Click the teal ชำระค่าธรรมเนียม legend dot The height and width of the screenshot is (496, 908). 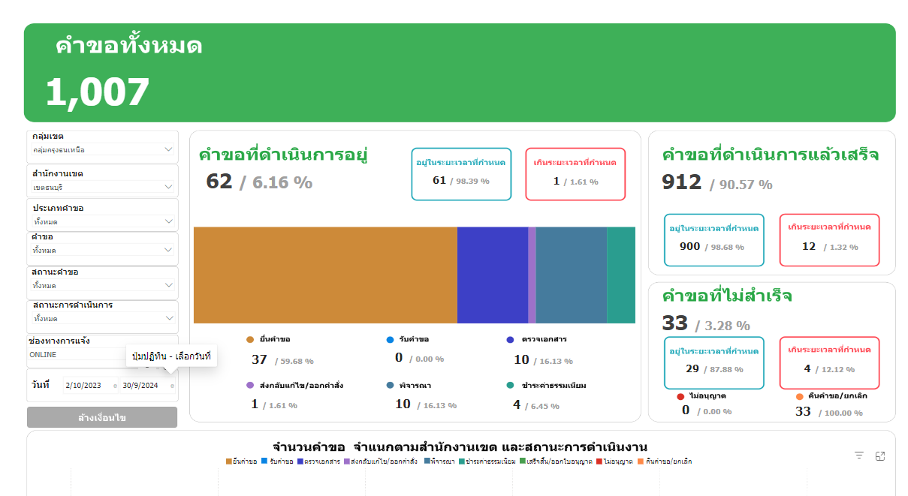[510, 385]
